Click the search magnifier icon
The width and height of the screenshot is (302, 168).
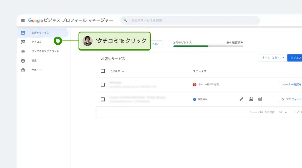pyautogui.click(x=125, y=20)
